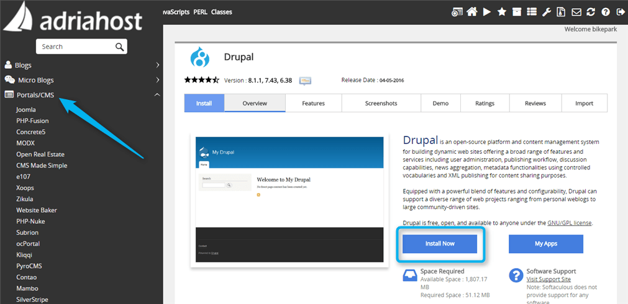Open the Reviews tab
This screenshot has height=304, width=628.
535,103
